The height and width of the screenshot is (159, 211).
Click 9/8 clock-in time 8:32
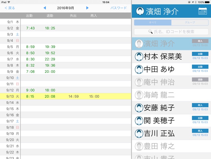tap(30, 66)
